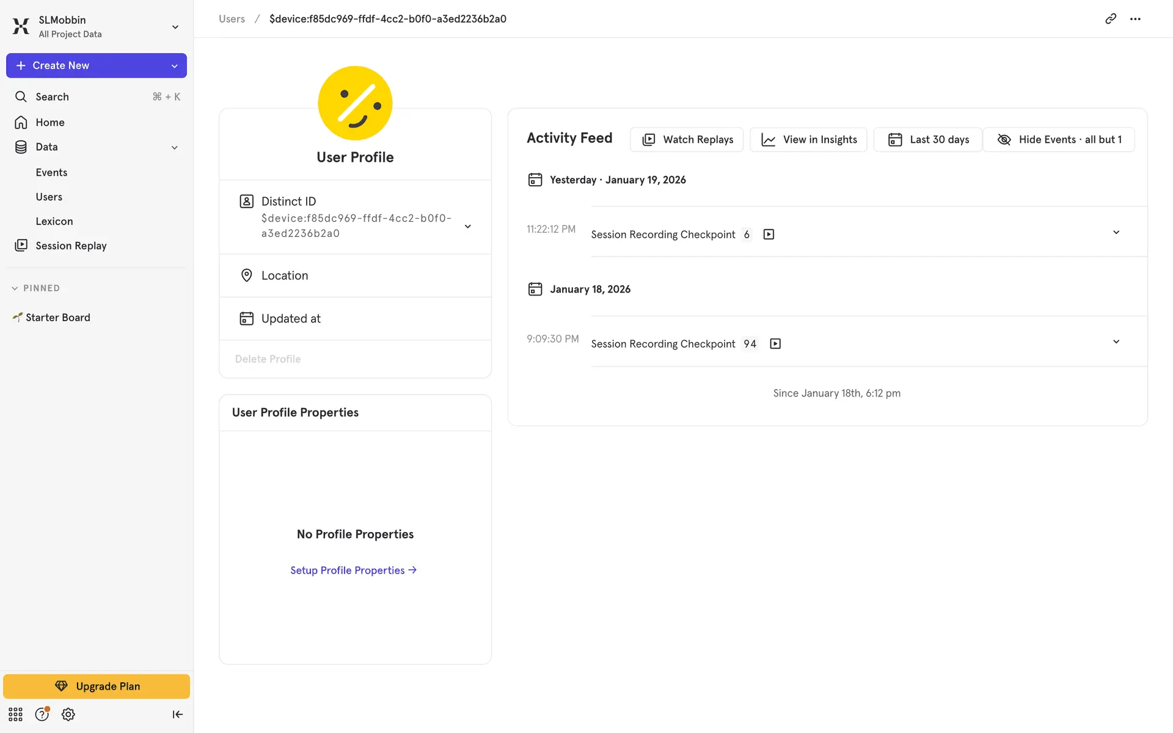Toggle Hide Events all but 1
Screen dimensions: 1173x733
click(x=1059, y=139)
